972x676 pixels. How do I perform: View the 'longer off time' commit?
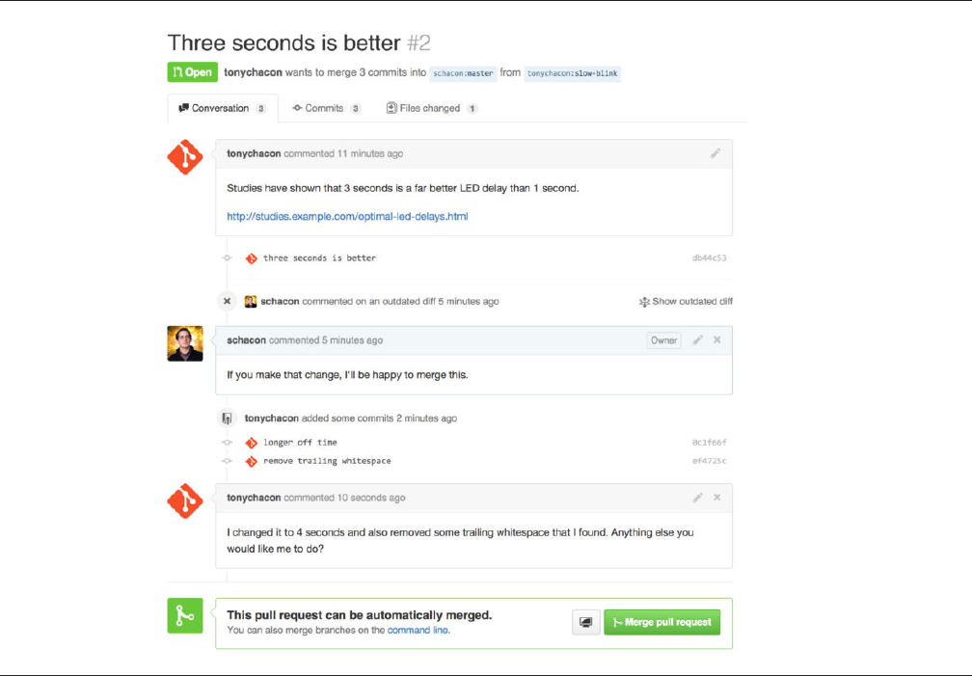tap(300, 443)
